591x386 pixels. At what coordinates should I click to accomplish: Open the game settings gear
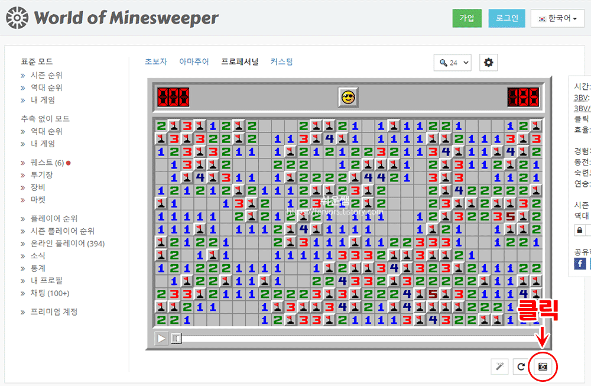coord(489,63)
